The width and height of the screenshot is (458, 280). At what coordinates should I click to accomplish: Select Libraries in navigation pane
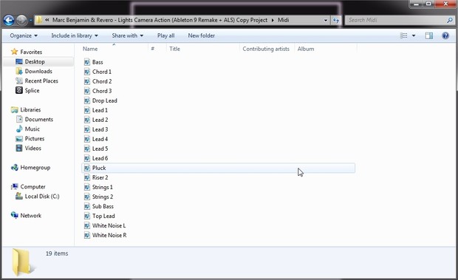(x=30, y=110)
